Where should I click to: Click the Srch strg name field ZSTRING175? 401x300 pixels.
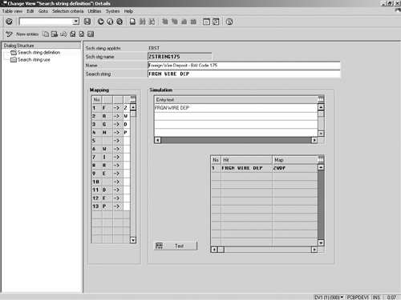pos(180,57)
